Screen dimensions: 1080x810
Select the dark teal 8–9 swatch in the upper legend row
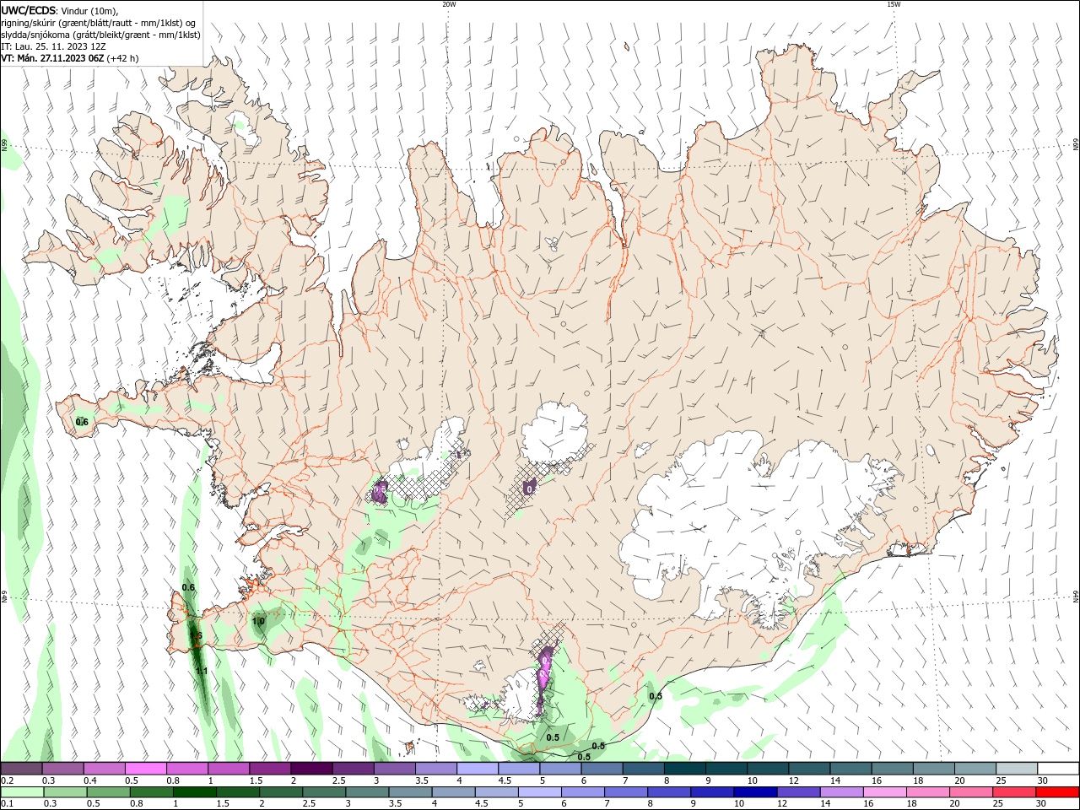[x=684, y=769]
